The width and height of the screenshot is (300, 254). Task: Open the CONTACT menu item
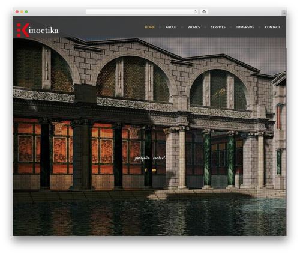click(x=272, y=27)
